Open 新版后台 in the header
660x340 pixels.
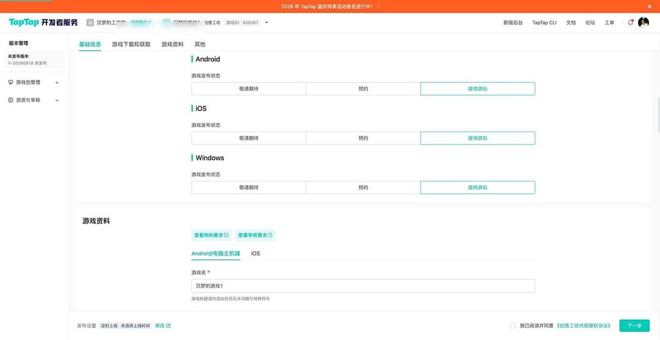point(513,23)
